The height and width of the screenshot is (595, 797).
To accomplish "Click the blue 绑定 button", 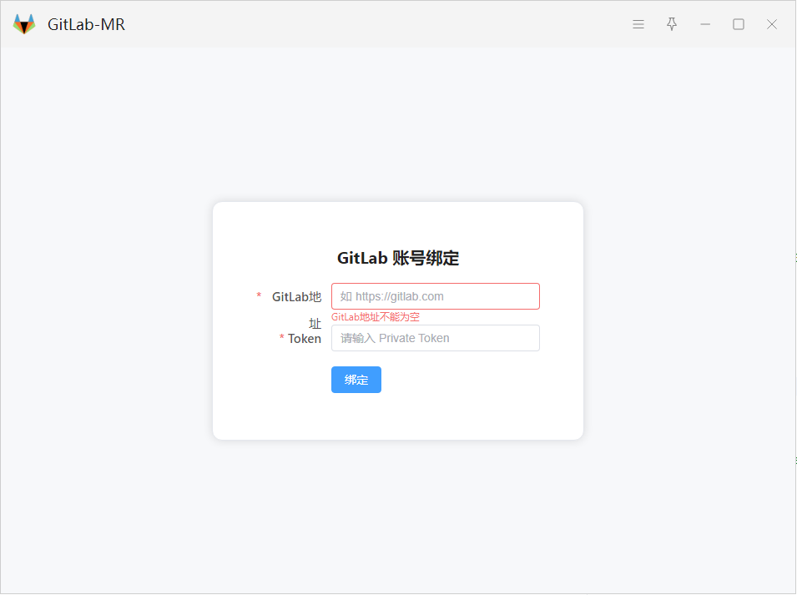I will [356, 380].
